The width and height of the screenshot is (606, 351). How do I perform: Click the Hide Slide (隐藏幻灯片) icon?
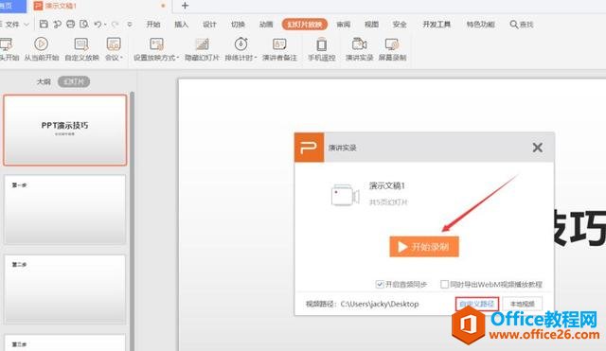[202, 44]
